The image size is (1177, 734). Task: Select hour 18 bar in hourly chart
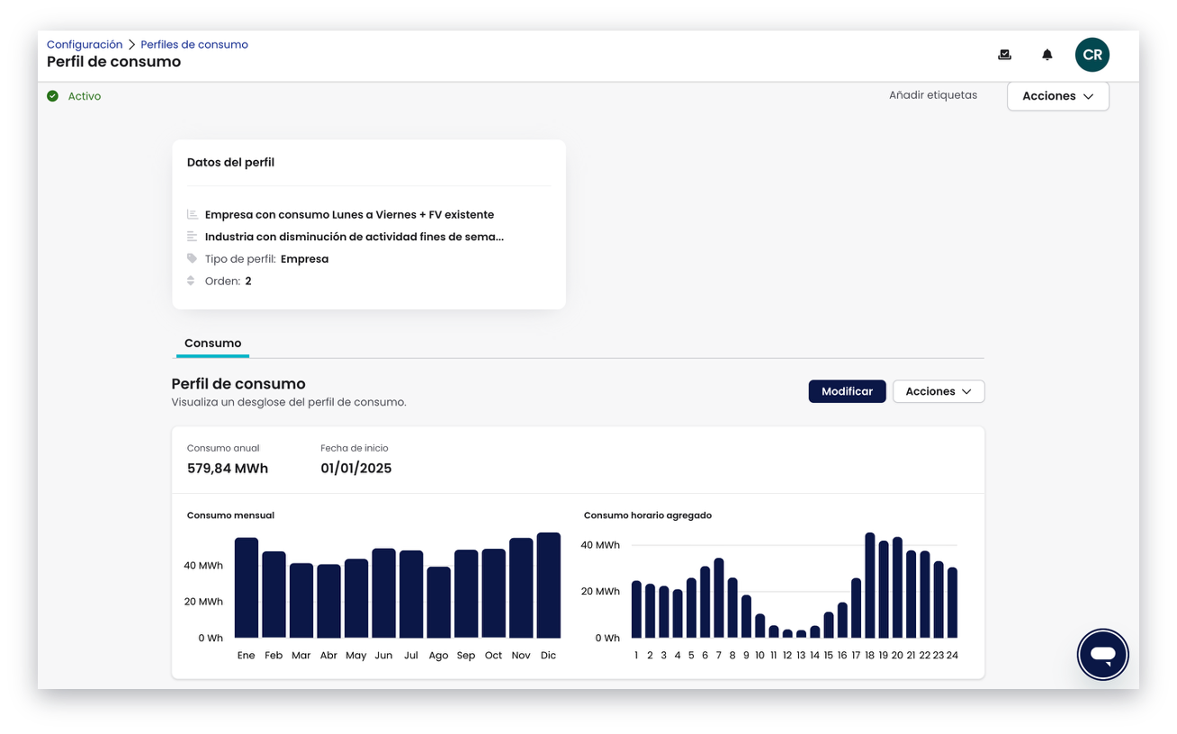coord(870,586)
